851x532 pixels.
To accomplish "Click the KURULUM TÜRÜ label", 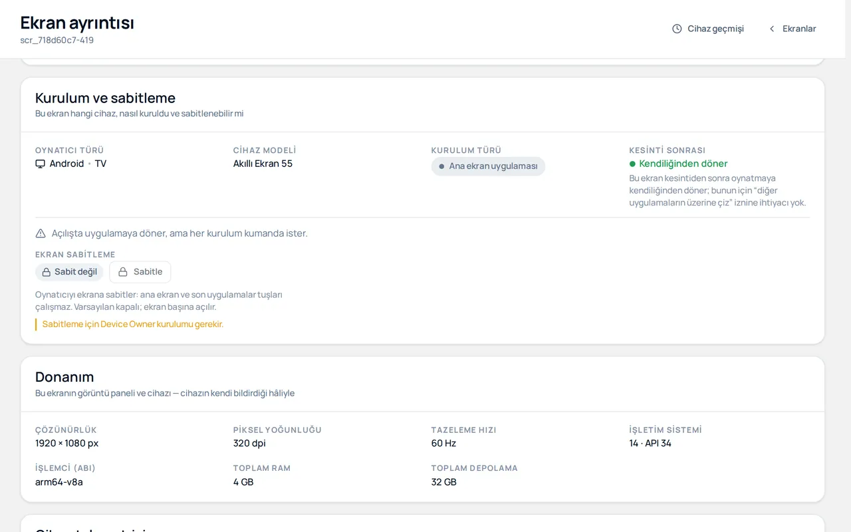I will [466, 150].
